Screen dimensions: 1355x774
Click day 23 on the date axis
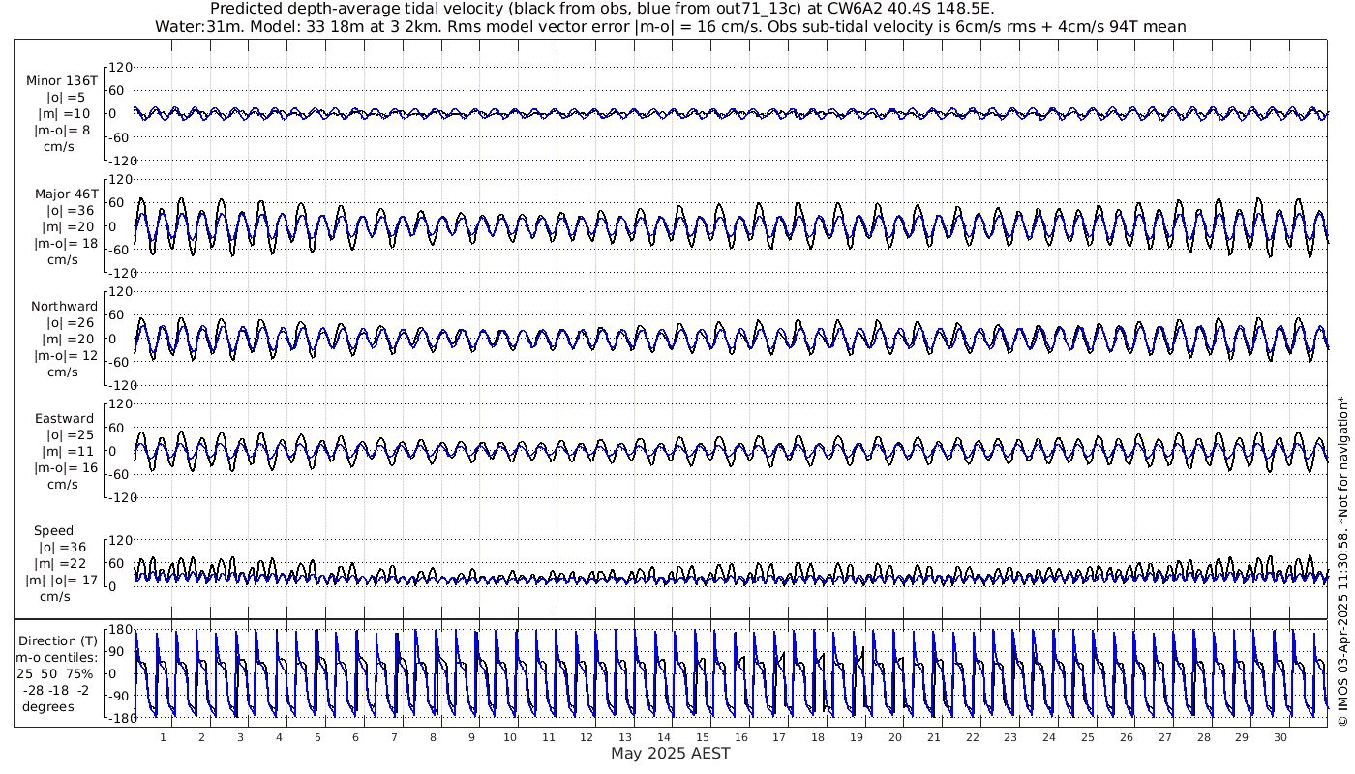tap(1010, 737)
